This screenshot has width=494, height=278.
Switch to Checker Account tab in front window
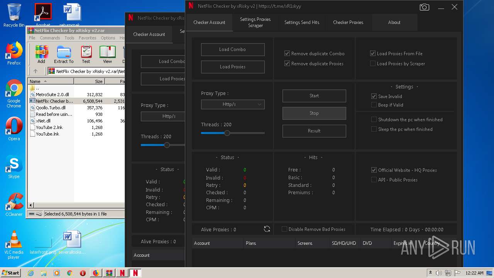pyautogui.click(x=209, y=22)
